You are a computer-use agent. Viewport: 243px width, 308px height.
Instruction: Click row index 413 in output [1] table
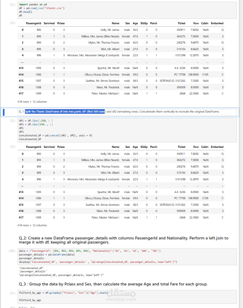(21, 68)
